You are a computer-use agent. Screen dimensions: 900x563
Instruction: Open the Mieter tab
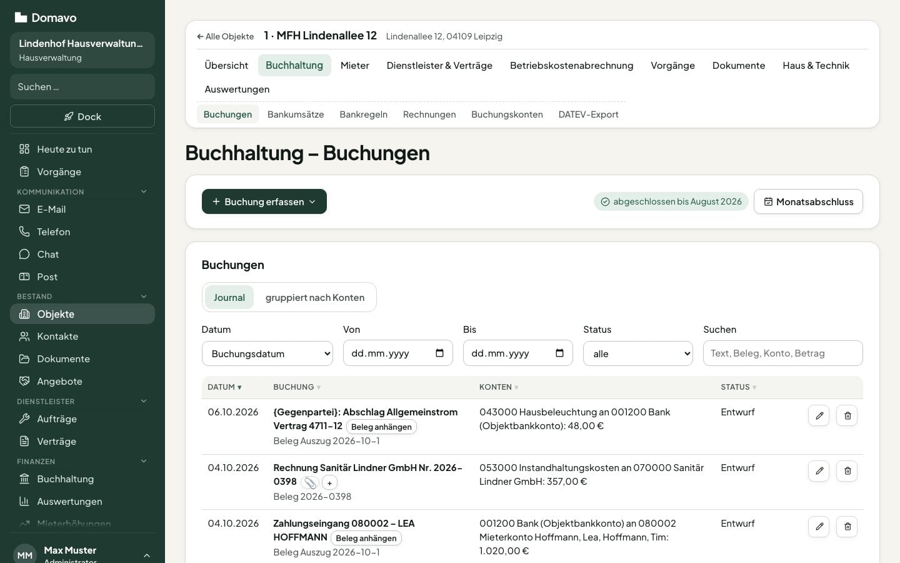point(355,65)
